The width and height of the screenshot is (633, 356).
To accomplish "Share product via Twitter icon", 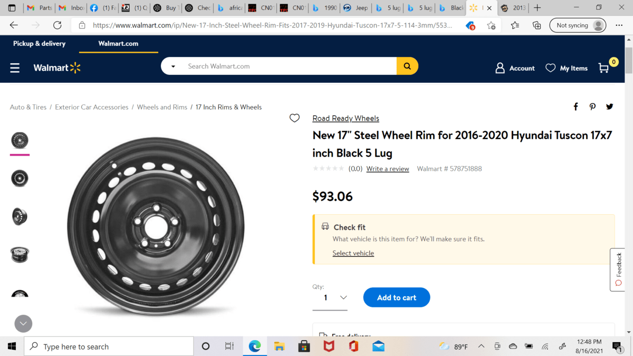I will (609, 107).
